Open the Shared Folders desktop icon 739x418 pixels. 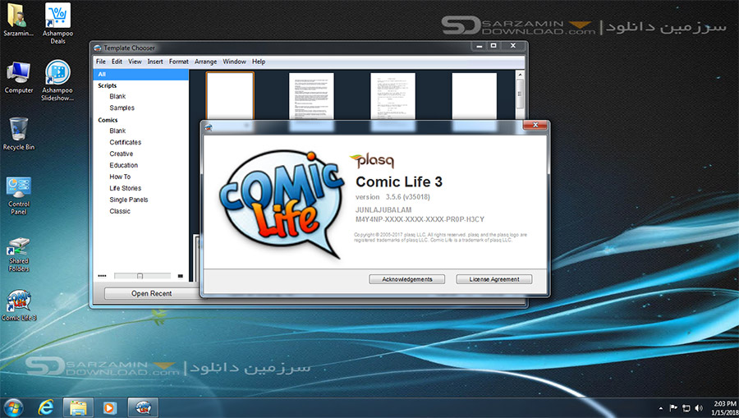(18, 255)
